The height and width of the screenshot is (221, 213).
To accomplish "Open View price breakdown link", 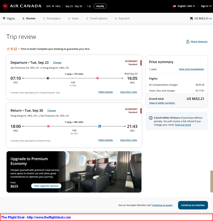I will coord(191,69).
